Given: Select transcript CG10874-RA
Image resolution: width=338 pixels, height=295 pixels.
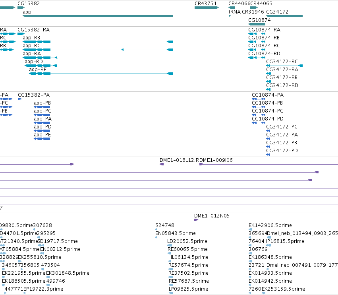Looking at the screenshot, I should 257,34.
